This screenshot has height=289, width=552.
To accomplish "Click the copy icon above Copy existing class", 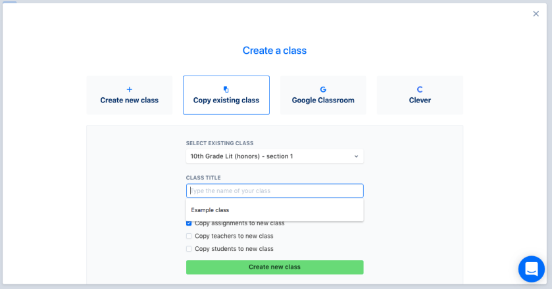I will pos(226,89).
